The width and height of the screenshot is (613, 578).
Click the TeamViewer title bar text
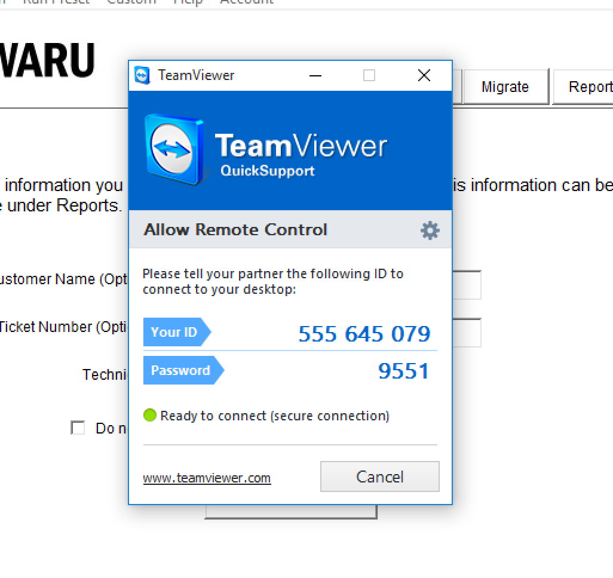196,75
